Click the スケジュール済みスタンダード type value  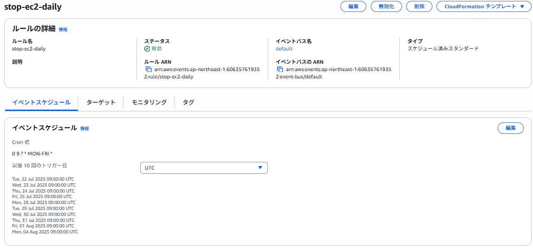pyautogui.click(x=443, y=49)
